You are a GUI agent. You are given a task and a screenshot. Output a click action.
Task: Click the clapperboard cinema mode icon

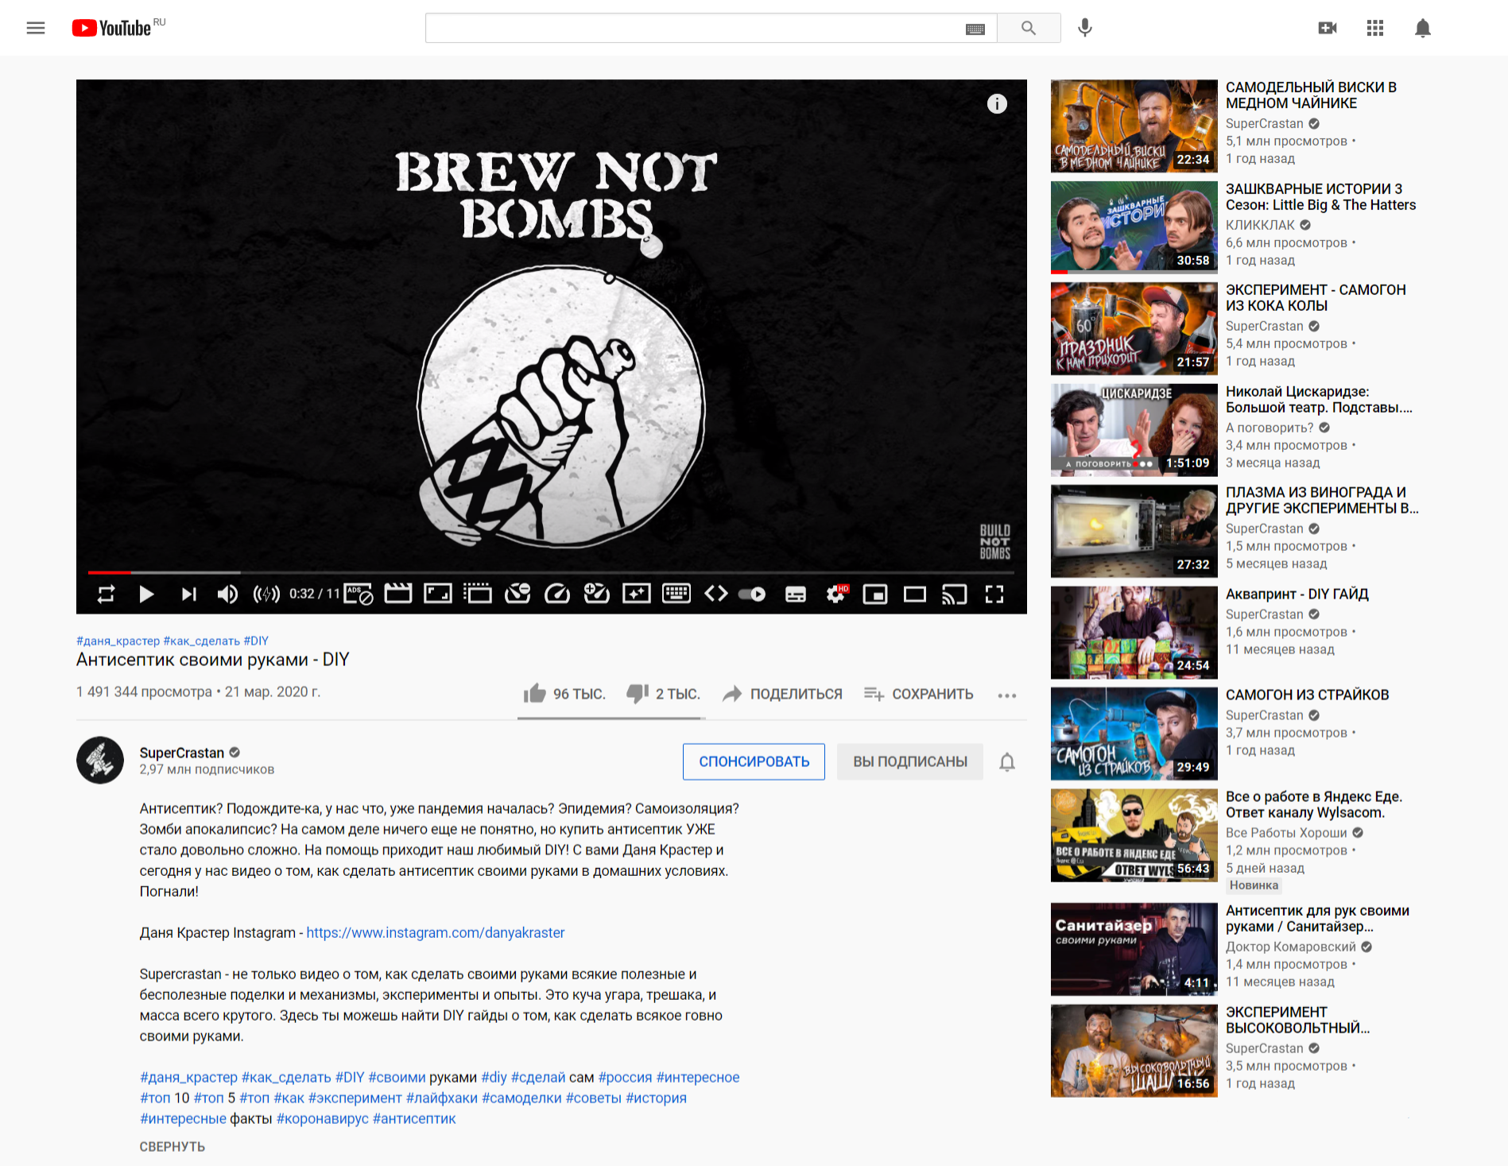pos(398,594)
